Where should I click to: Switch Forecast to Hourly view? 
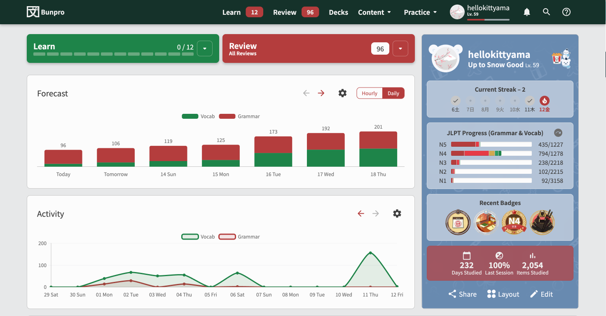(370, 93)
